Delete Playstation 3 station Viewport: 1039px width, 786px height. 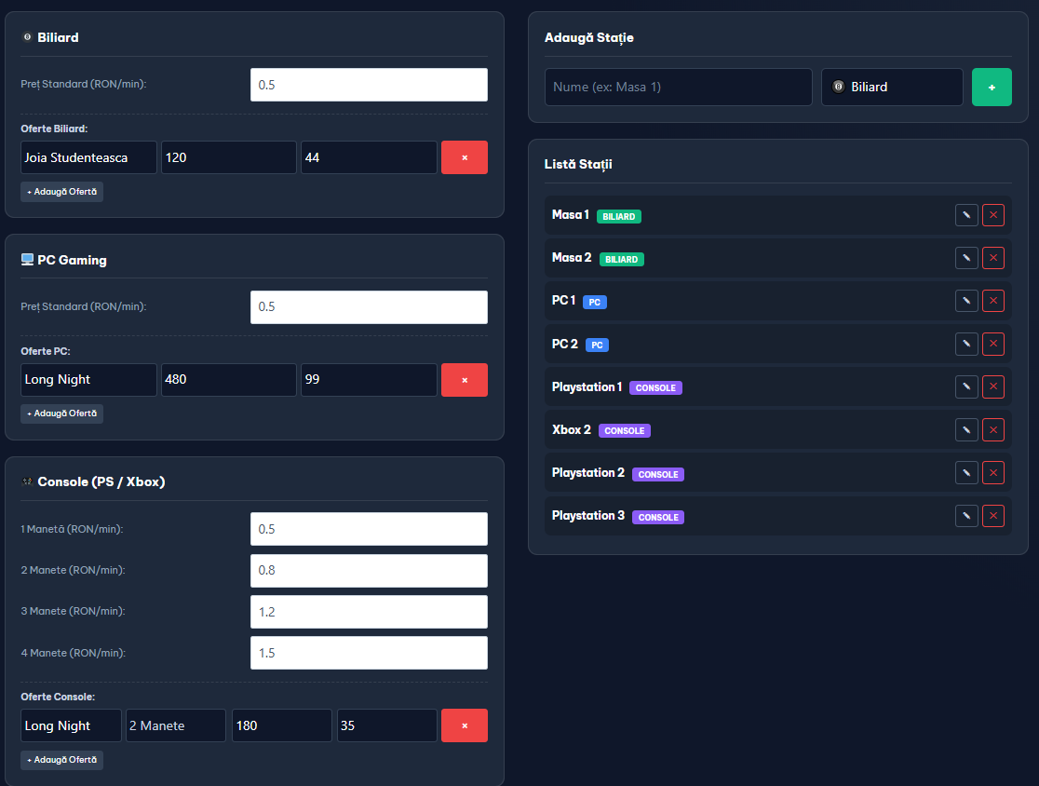point(993,515)
